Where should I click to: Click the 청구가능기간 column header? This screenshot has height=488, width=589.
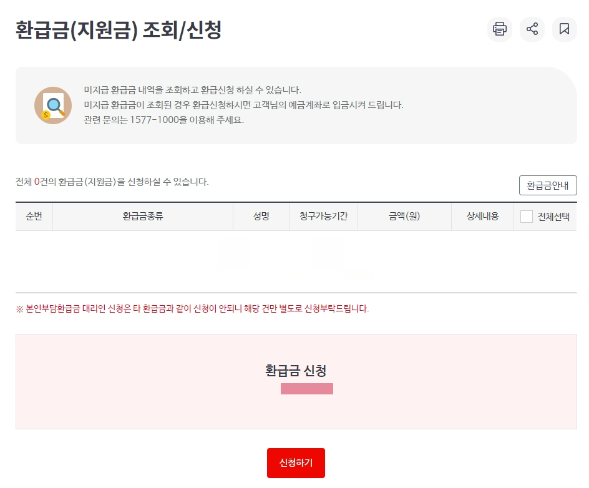323,216
